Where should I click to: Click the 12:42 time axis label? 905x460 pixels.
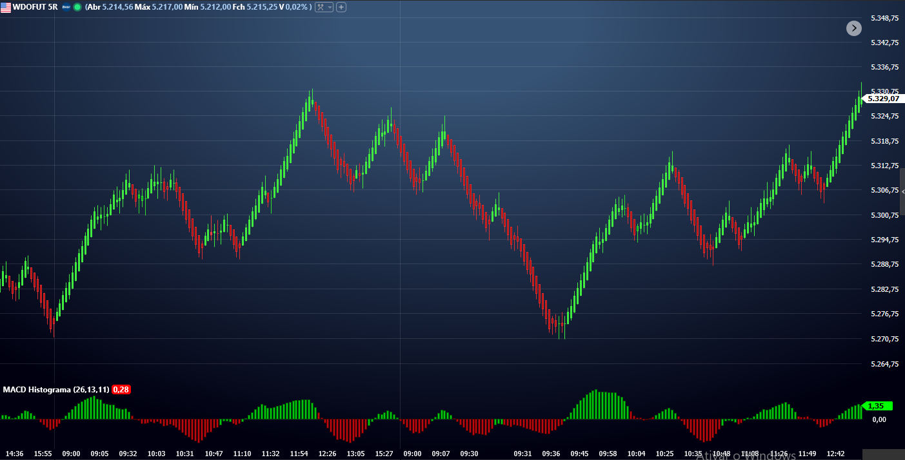click(x=836, y=454)
